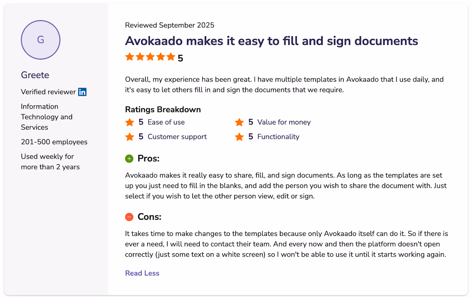Click the Reviewed September 2025 label

coord(170,25)
